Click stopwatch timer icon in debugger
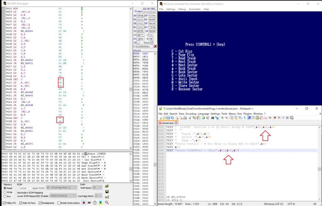This screenshot has width=322, height=206. click(x=95, y=203)
